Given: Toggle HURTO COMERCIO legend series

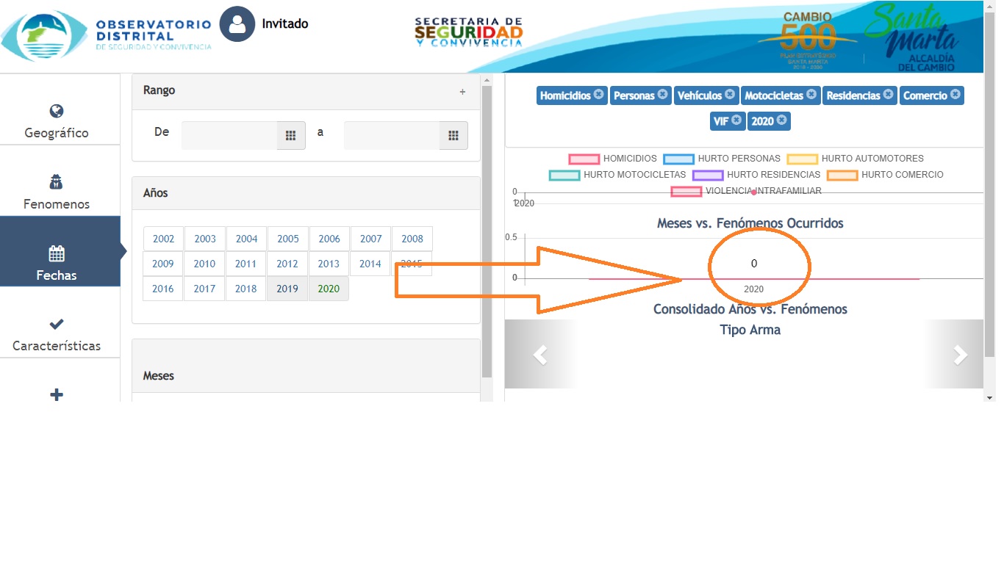Looking at the screenshot, I should (885, 175).
